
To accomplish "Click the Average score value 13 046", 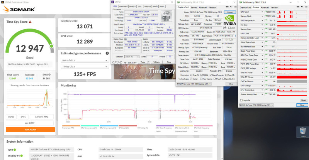I will click(x=30, y=78).
